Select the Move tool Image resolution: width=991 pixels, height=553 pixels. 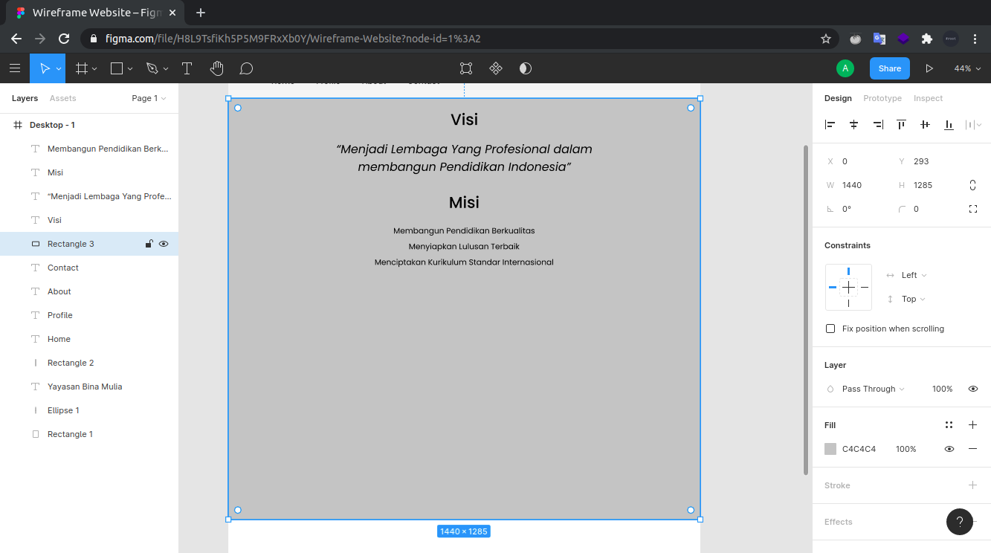tap(43, 68)
